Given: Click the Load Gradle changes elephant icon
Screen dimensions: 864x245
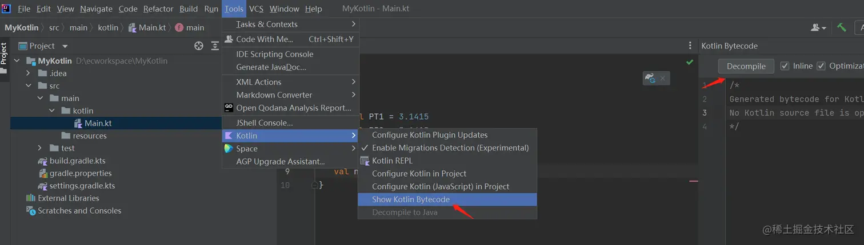Looking at the screenshot, I should click(650, 78).
